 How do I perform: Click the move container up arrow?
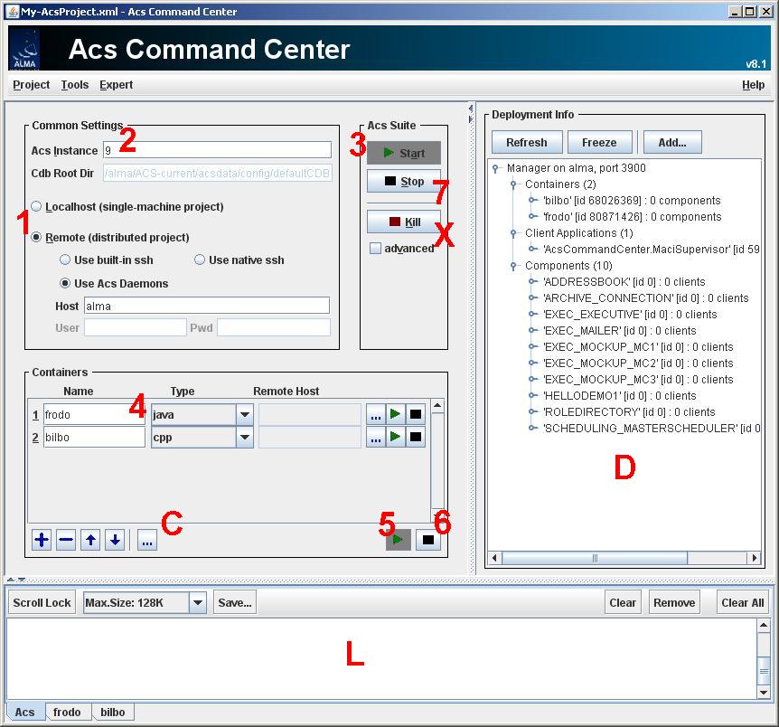90,541
